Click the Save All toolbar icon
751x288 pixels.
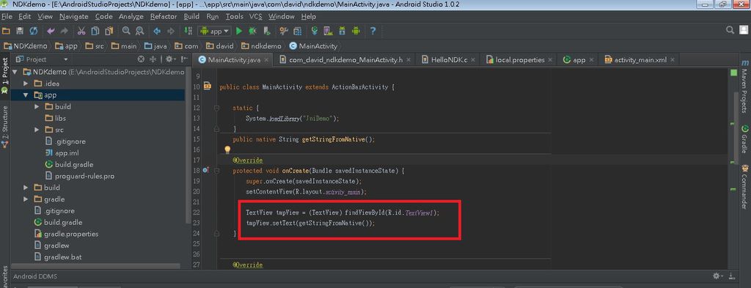point(20,31)
